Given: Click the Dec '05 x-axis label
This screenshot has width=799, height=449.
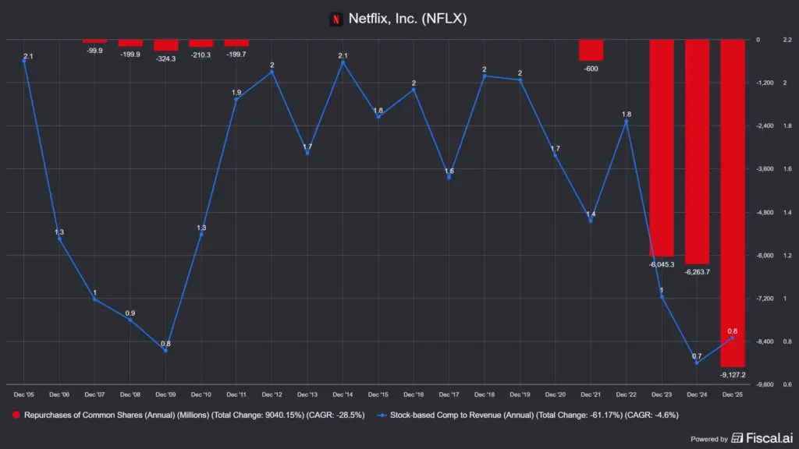Looking at the screenshot, I should coord(23,394).
